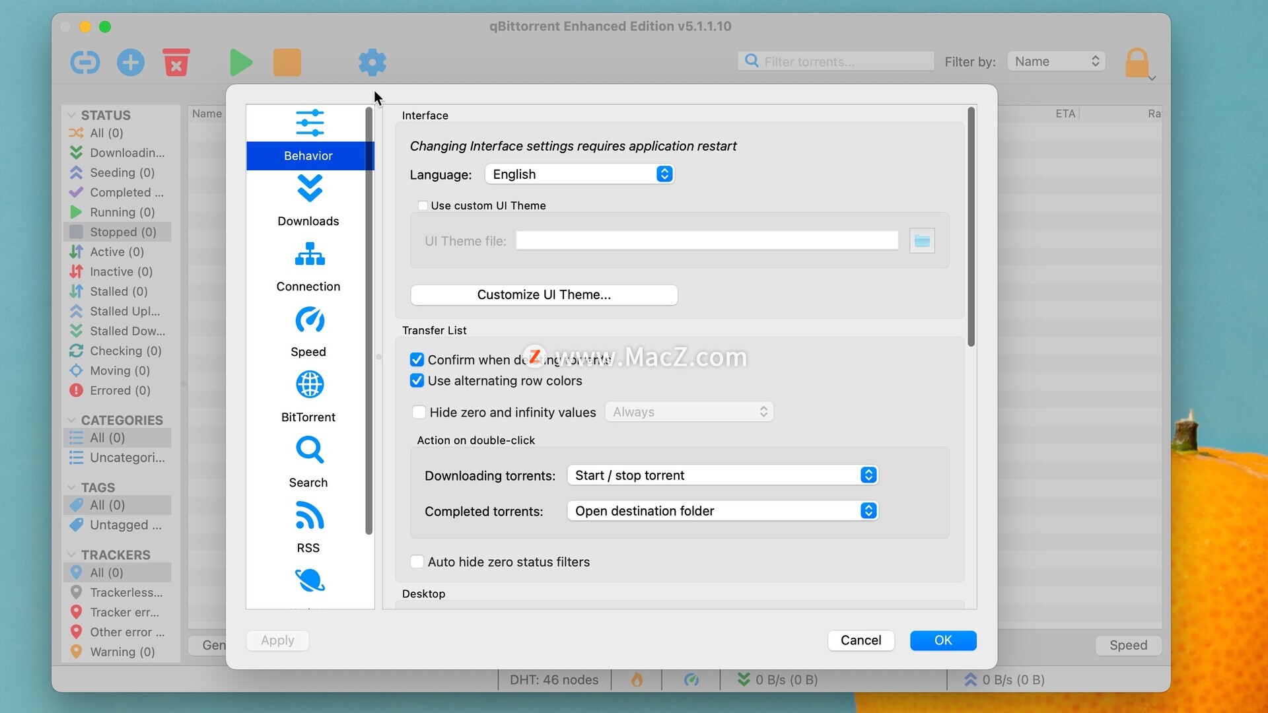The image size is (1268, 713).
Task: Enable Auto hide zero status filters
Action: click(x=417, y=562)
